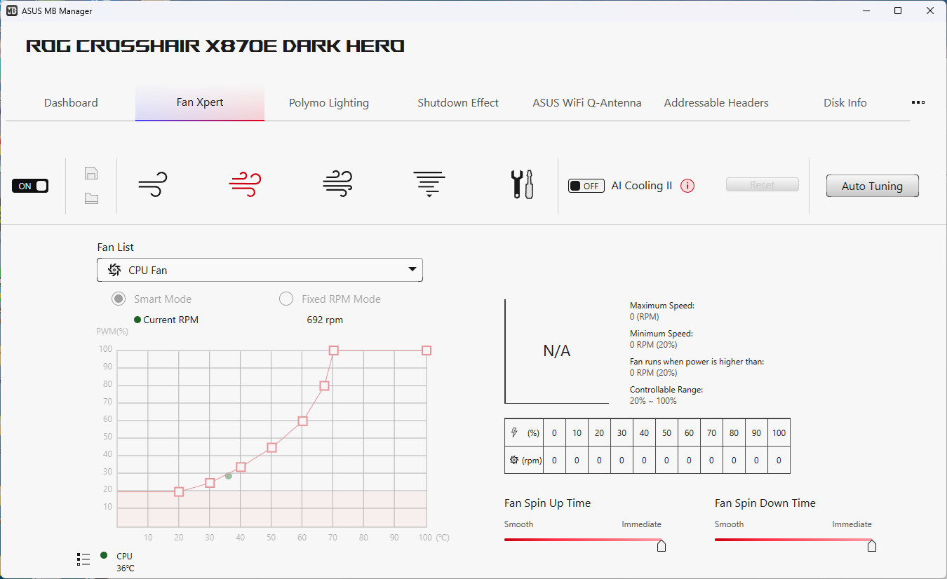Click the Auto Tuning button

click(872, 186)
